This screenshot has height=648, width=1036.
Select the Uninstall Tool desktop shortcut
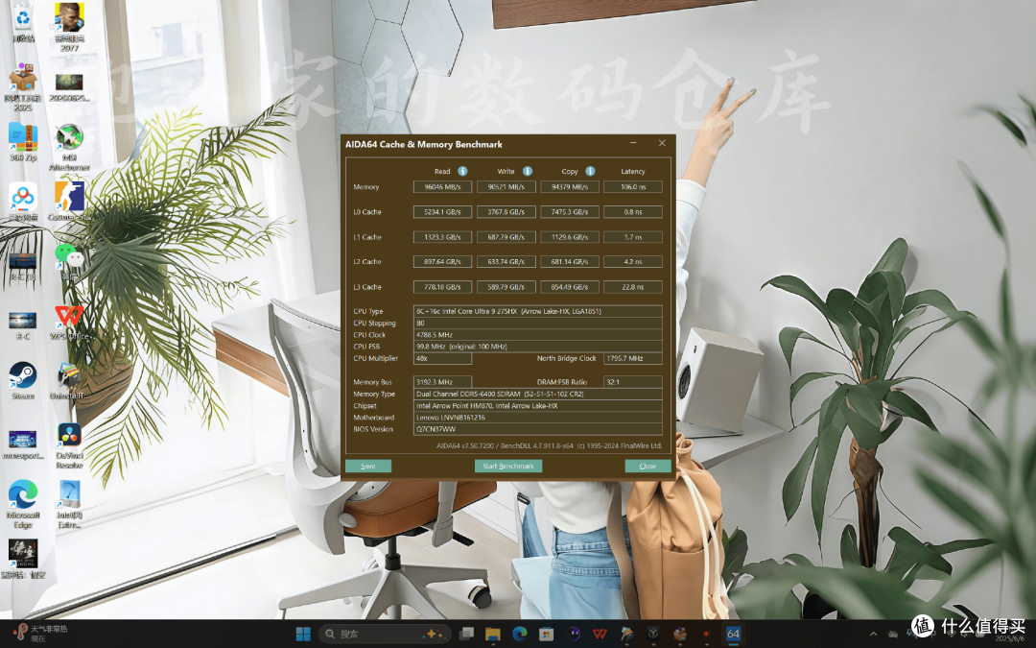(69, 381)
